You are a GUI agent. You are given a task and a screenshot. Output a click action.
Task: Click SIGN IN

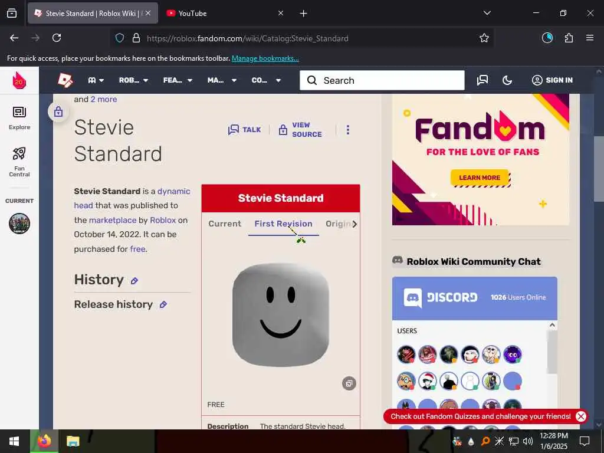[x=552, y=80]
